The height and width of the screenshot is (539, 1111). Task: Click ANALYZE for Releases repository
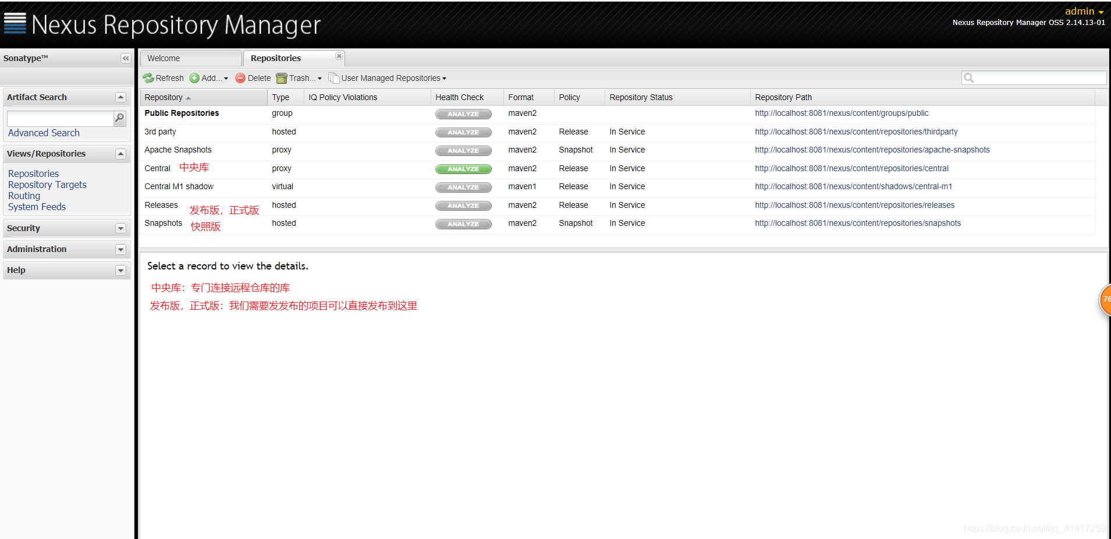(x=463, y=206)
